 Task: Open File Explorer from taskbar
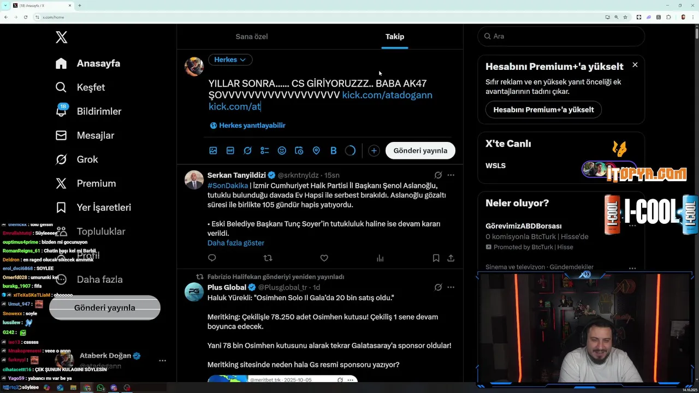point(73,388)
